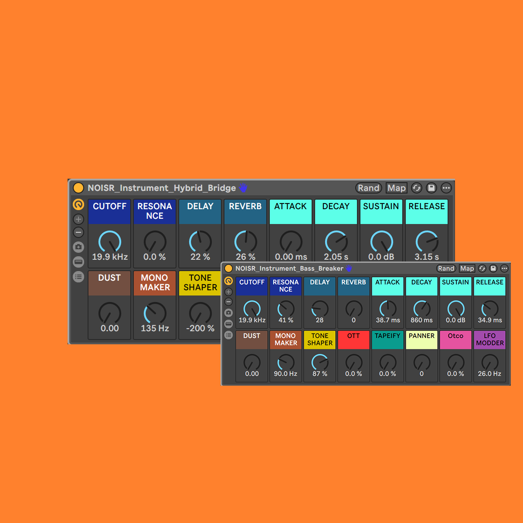Click the hand mapping icon beside Hybrid_Bridge title
523x523 pixels.
tap(243, 188)
